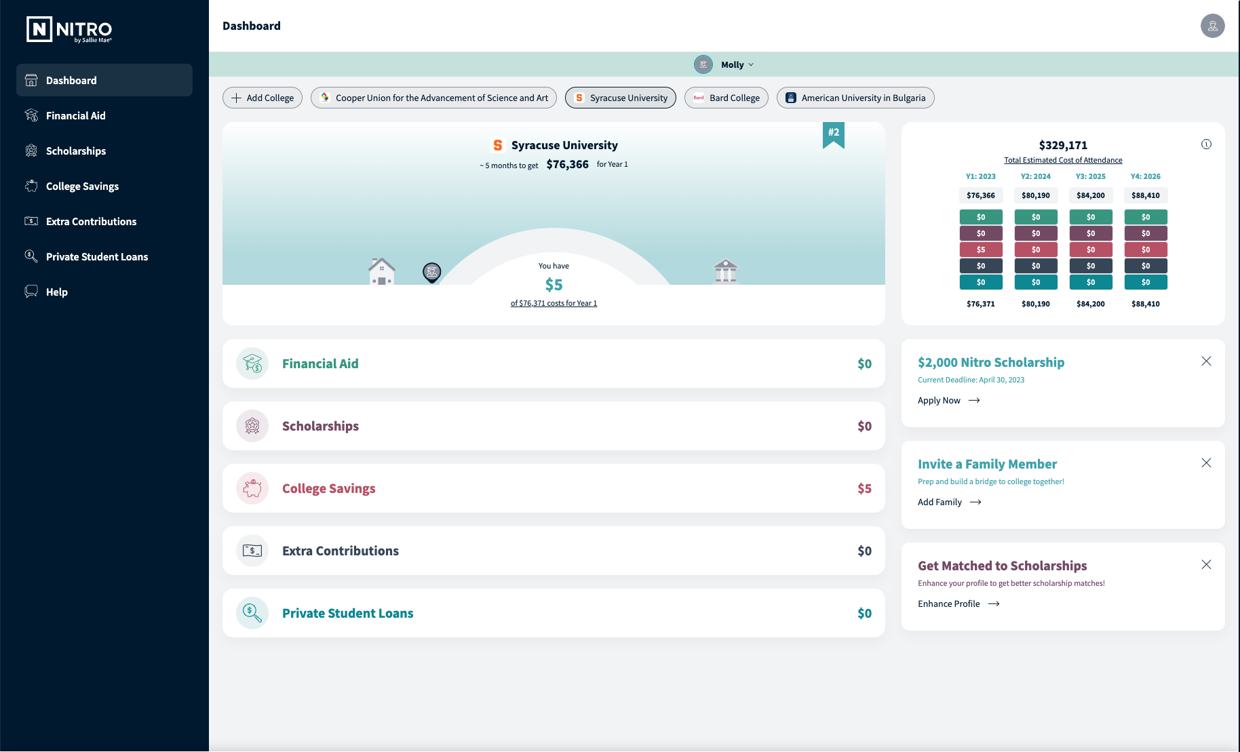Click the Apply Now link
This screenshot has height=752, width=1240.
(x=948, y=400)
